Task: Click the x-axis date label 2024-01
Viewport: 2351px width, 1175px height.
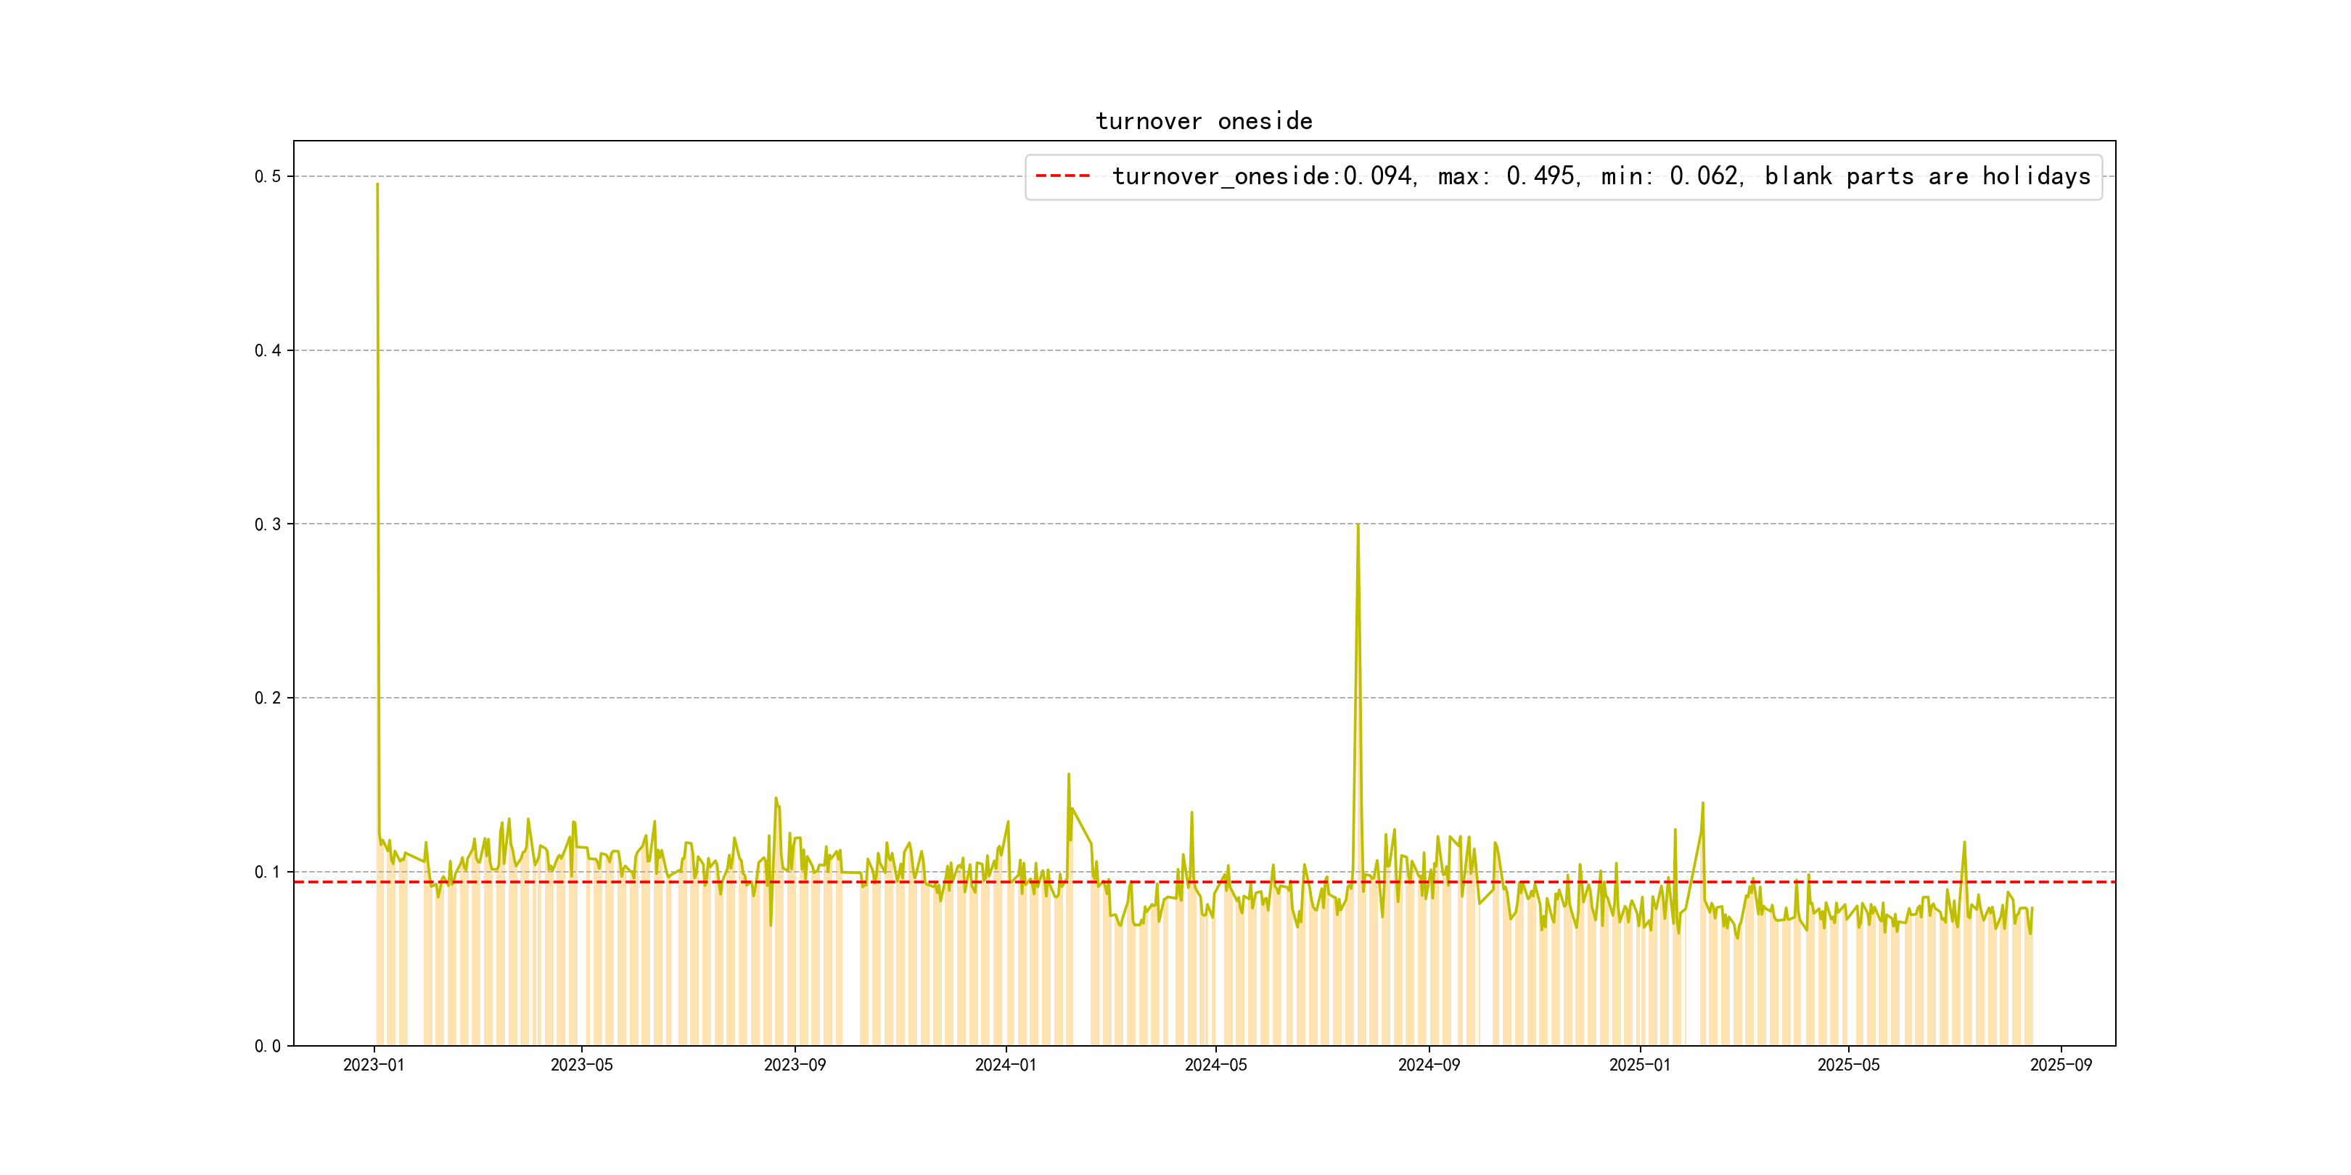Action: pyautogui.click(x=1005, y=1065)
